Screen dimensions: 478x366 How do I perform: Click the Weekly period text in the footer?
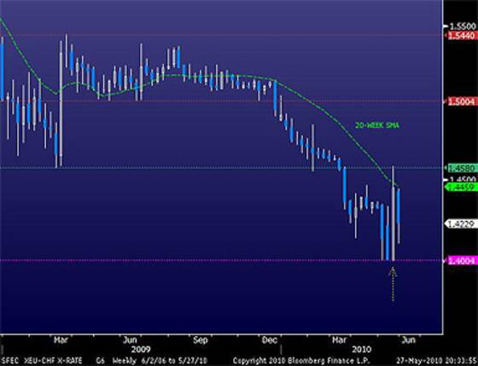click(124, 361)
